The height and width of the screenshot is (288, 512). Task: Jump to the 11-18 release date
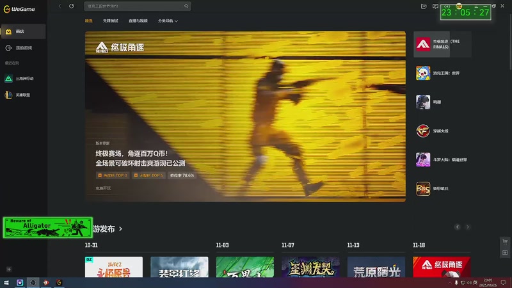coord(419,245)
